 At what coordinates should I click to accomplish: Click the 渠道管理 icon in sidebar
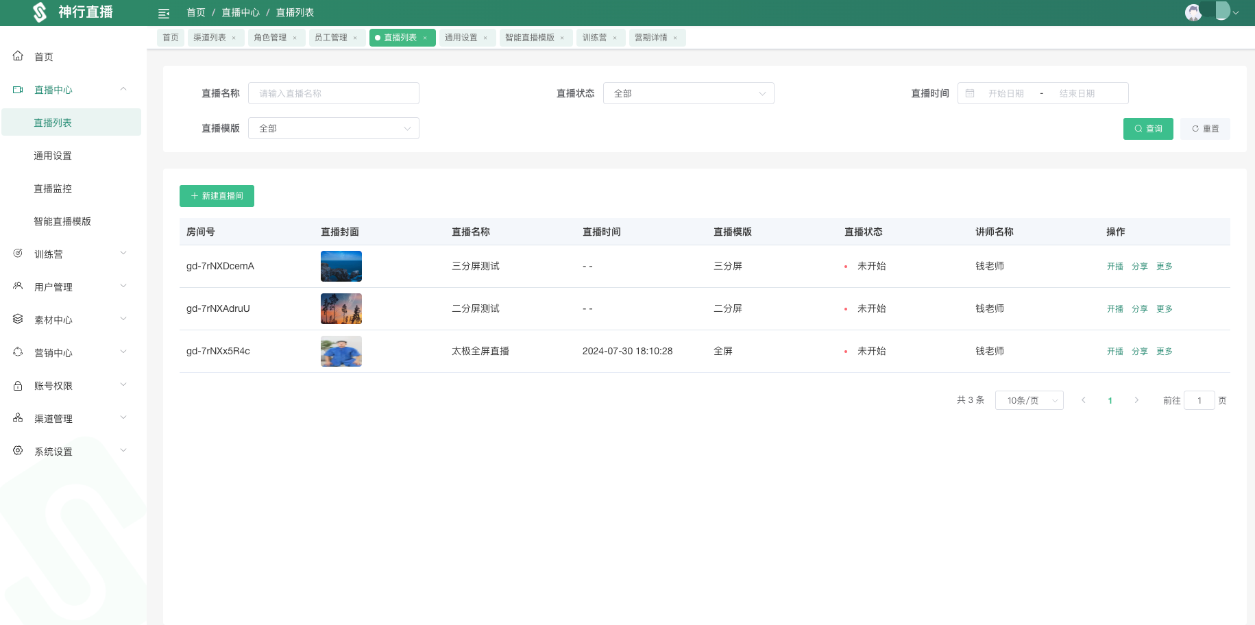pyautogui.click(x=18, y=418)
